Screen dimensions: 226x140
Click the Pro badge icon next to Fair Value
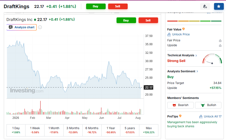point(183,29)
